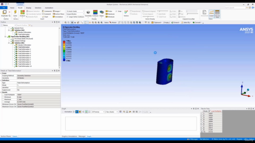The width and height of the screenshot is (255, 143).
Task: Open the Convert menu
Action: click(x=197, y=23)
